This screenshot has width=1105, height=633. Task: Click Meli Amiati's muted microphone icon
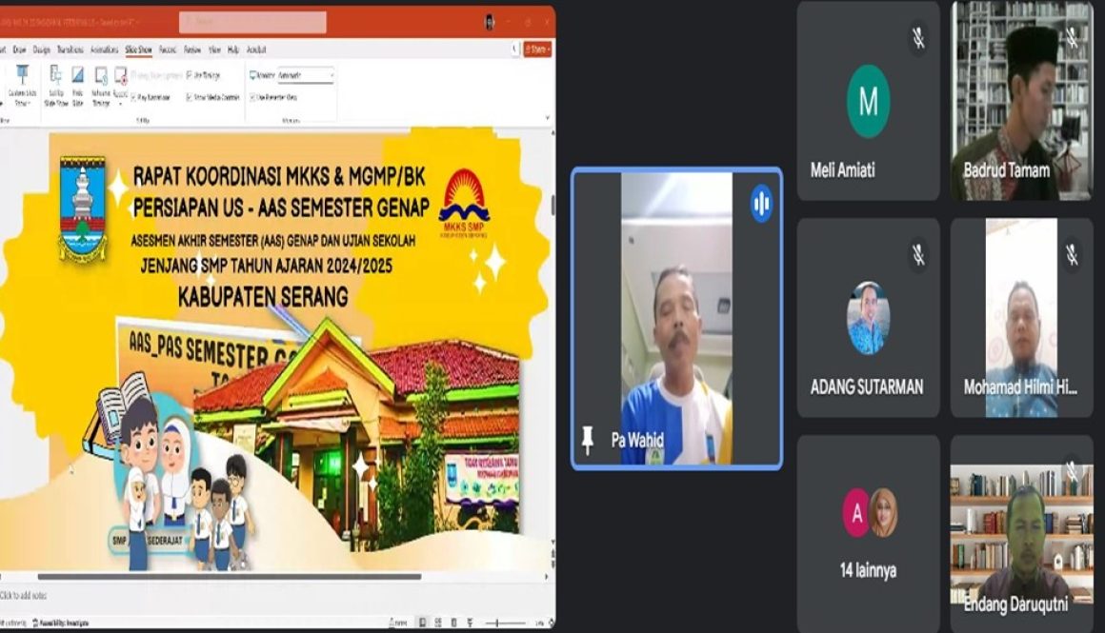tap(918, 38)
